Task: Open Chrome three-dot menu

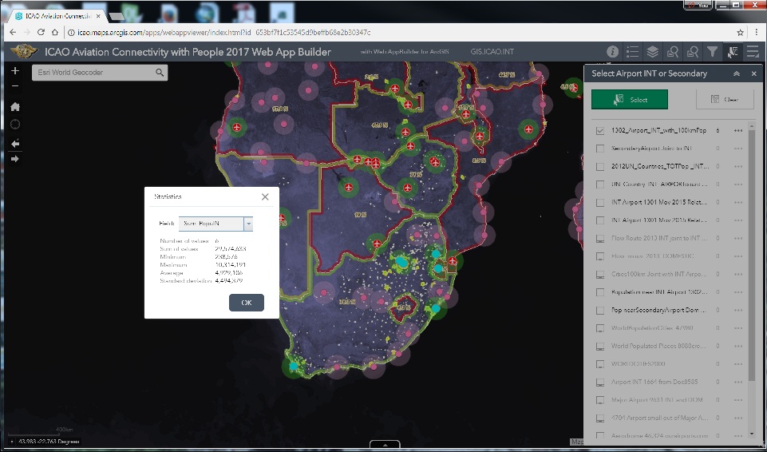Action: [x=757, y=32]
